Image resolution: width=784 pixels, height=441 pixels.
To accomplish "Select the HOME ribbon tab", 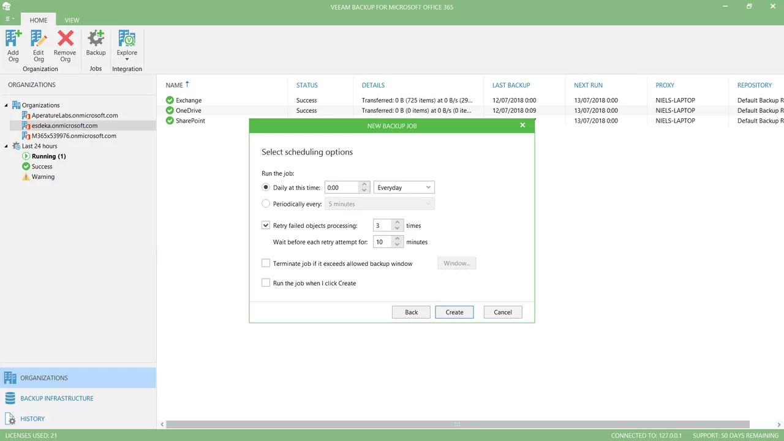I will 38,20.
